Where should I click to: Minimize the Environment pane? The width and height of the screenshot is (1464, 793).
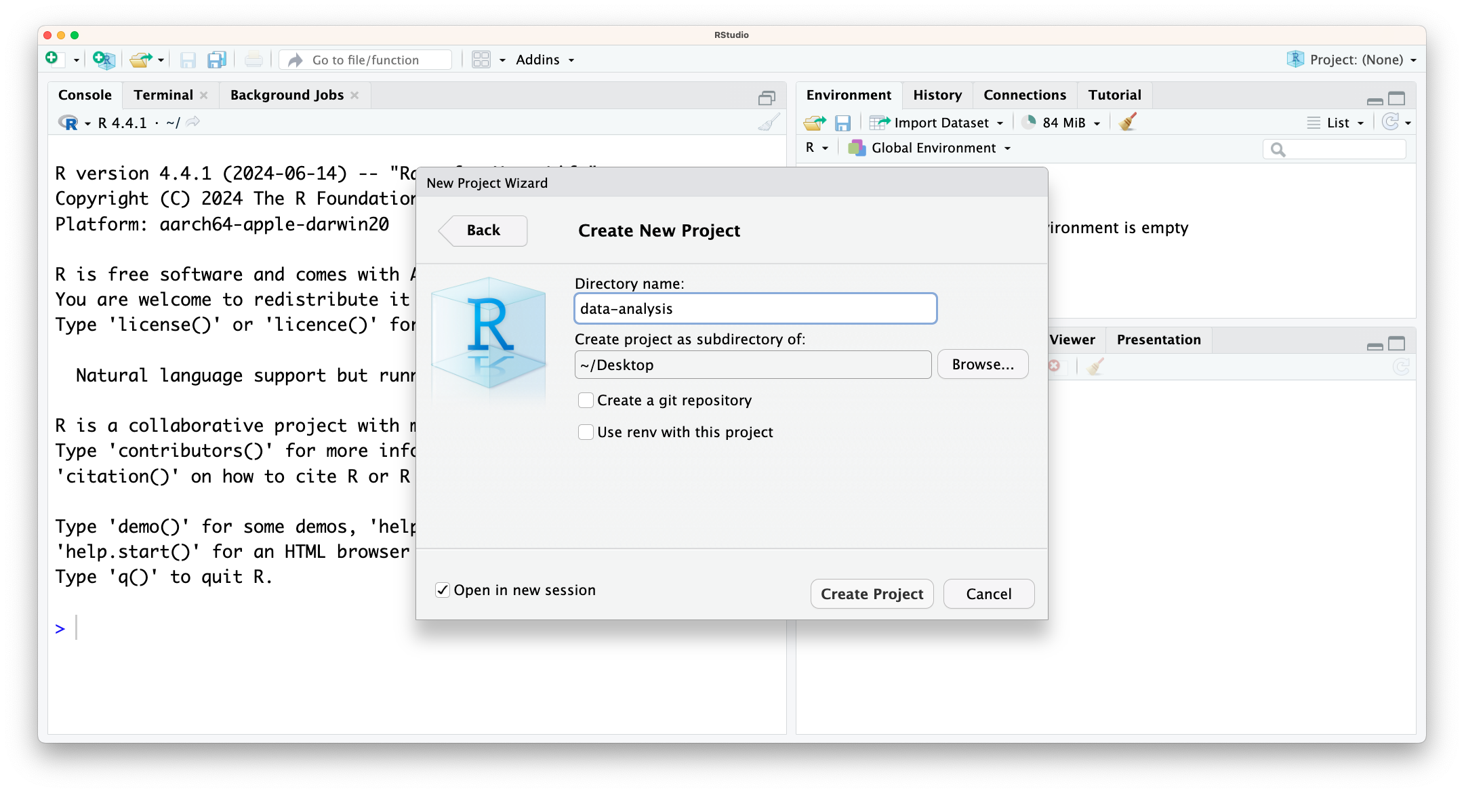(x=1375, y=101)
